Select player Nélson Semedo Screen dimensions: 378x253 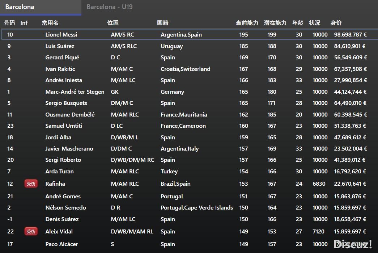(x=66, y=208)
